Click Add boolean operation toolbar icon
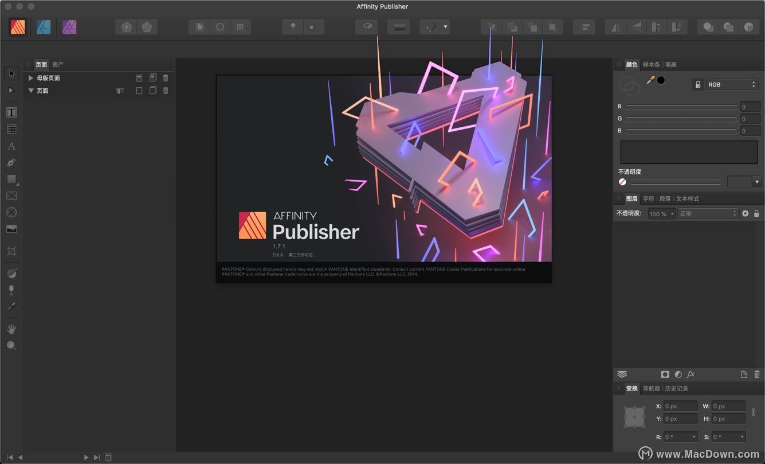The width and height of the screenshot is (765, 464). coord(708,27)
